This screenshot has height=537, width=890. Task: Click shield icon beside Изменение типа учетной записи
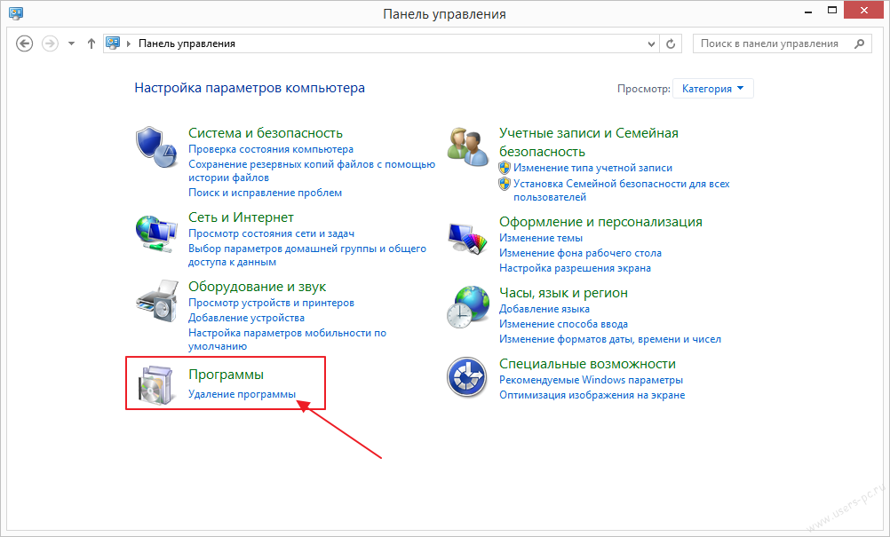[504, 168]
